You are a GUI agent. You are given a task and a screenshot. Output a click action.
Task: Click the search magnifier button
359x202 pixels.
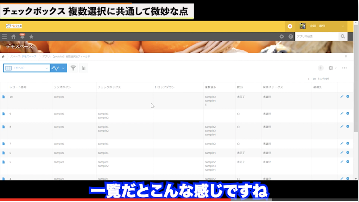[343, 37]
